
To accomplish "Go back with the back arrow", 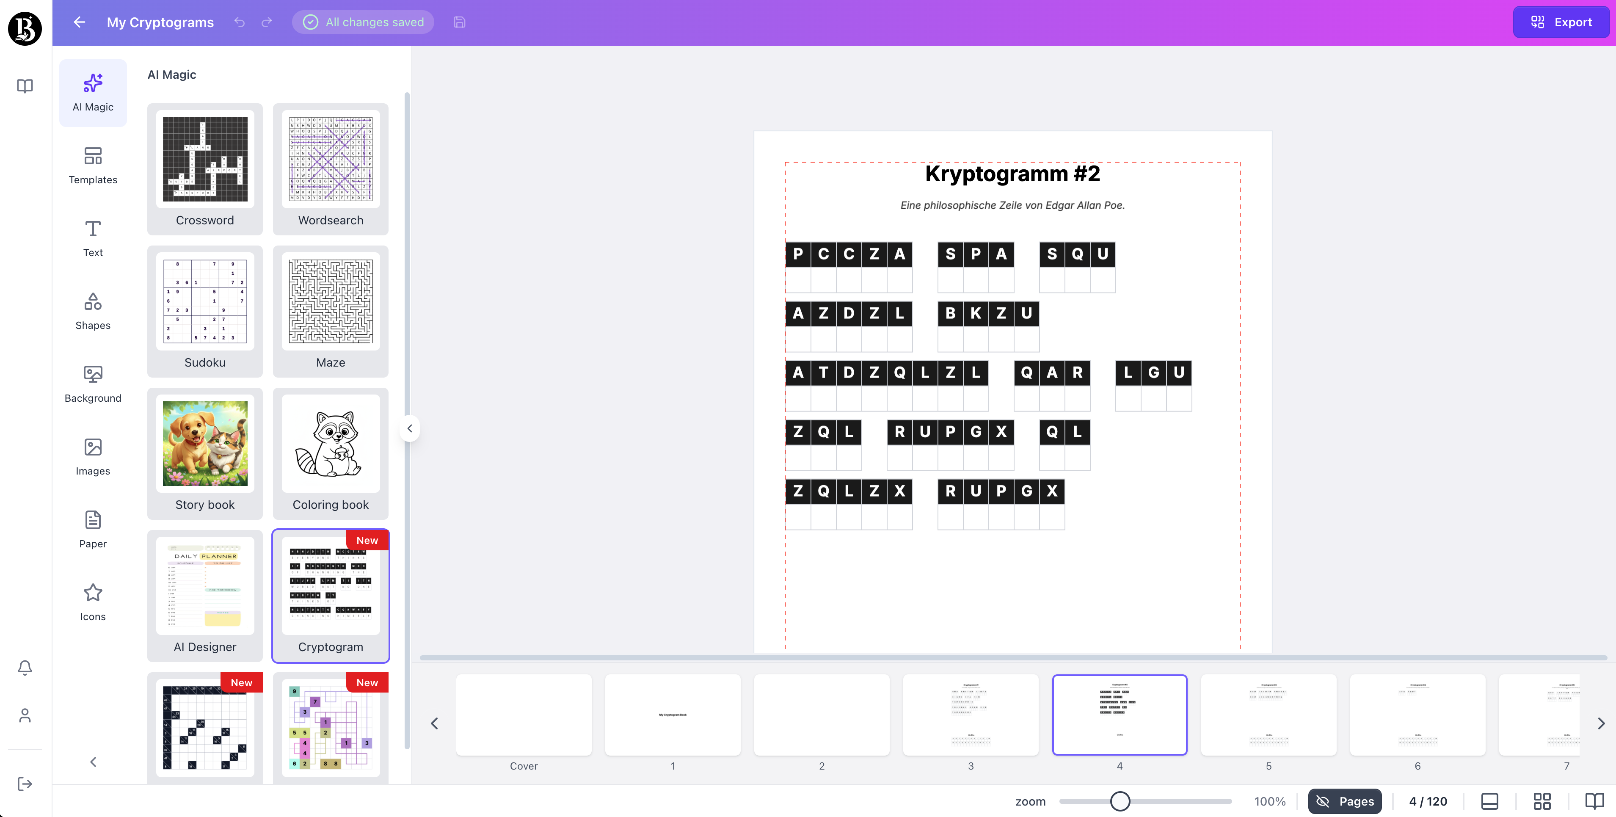I will 78,22.
